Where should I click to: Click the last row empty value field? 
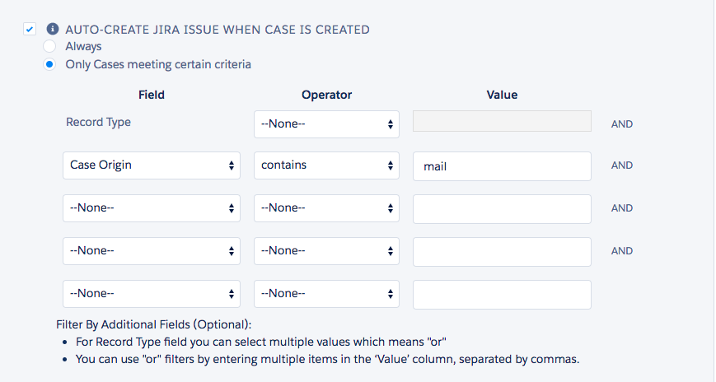point(502,294)
